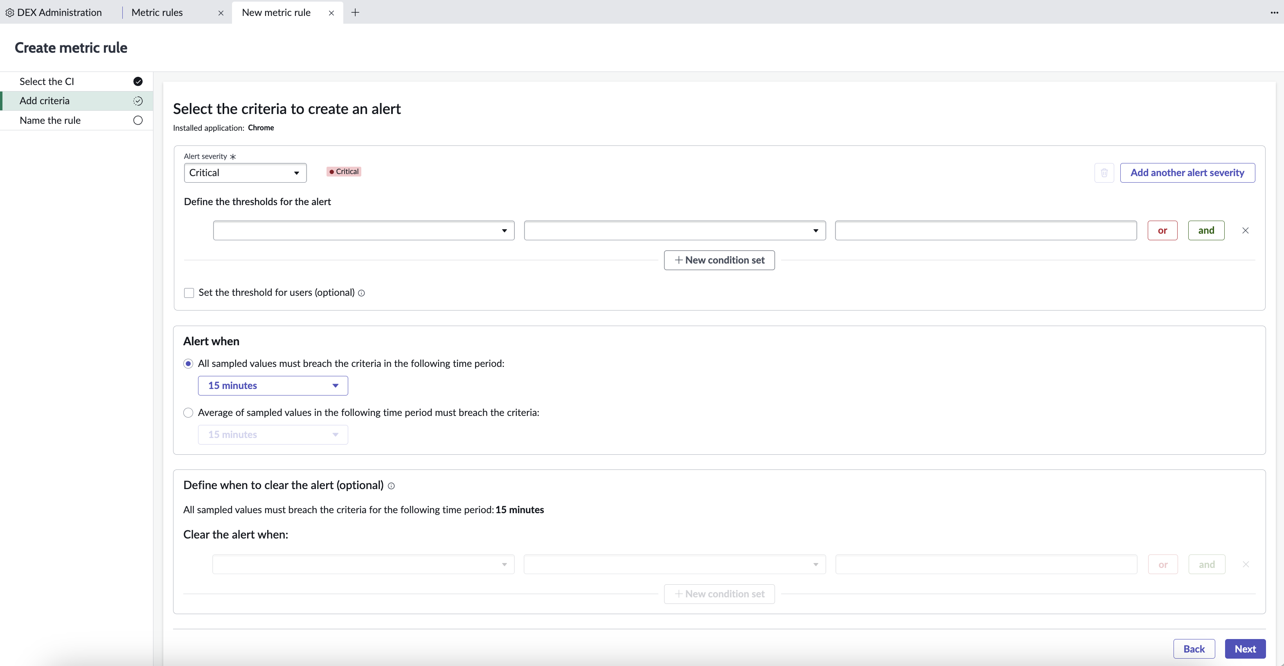Click the in-progress icon for Add criteria

(x=138, y=101)
